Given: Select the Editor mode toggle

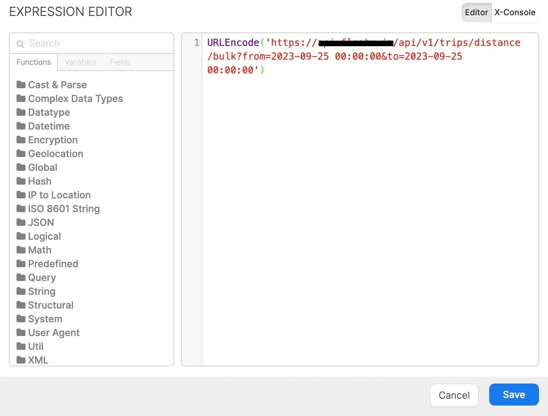Looking at the screenshot, I should pyautogui.click(x=476, y=12).
